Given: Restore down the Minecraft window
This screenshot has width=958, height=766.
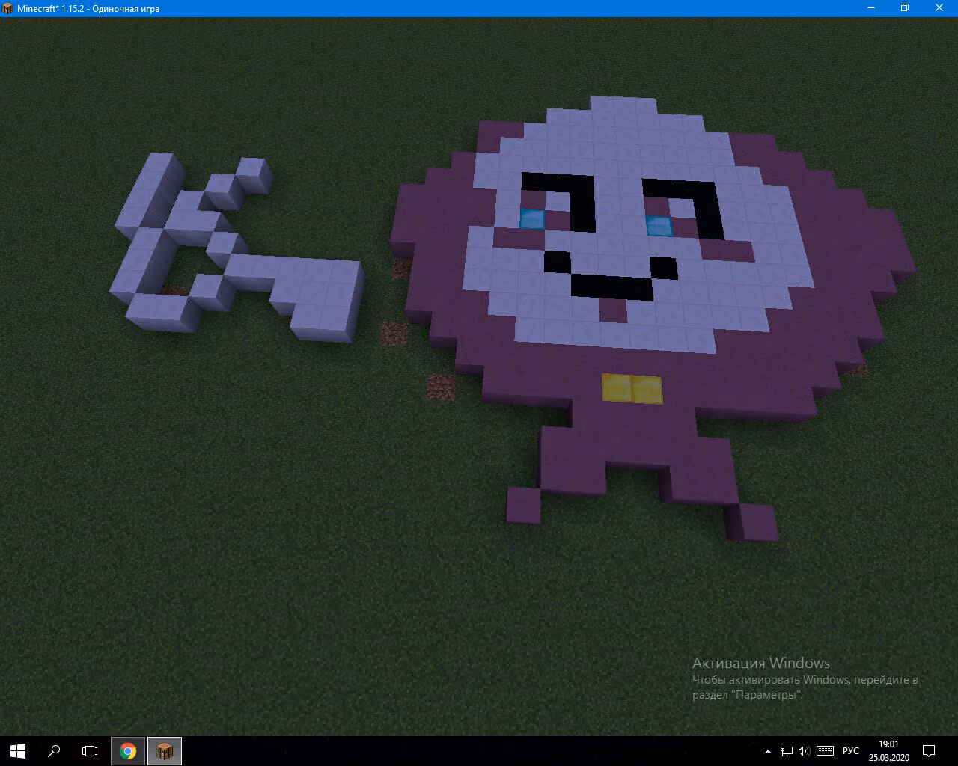Looking at the screenshot, I should pyautogui.click(x=905, y=8).
